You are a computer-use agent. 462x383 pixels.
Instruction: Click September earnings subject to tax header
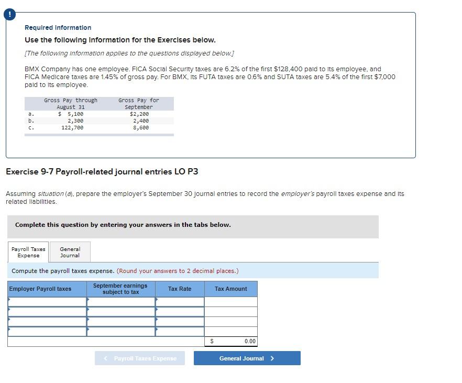click(121, 289)
